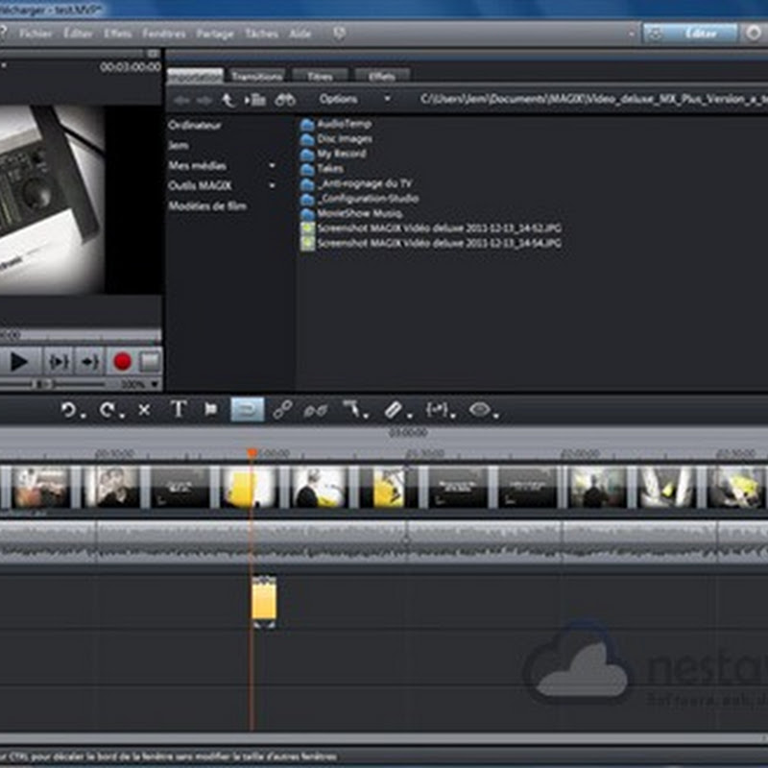
Task: Switch to the Transitions tab
Action: pyautogui.click(x=257, y=76)
